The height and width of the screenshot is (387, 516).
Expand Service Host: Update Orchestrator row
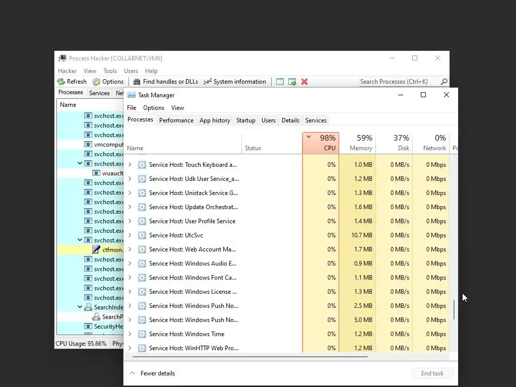pos(130,207)
